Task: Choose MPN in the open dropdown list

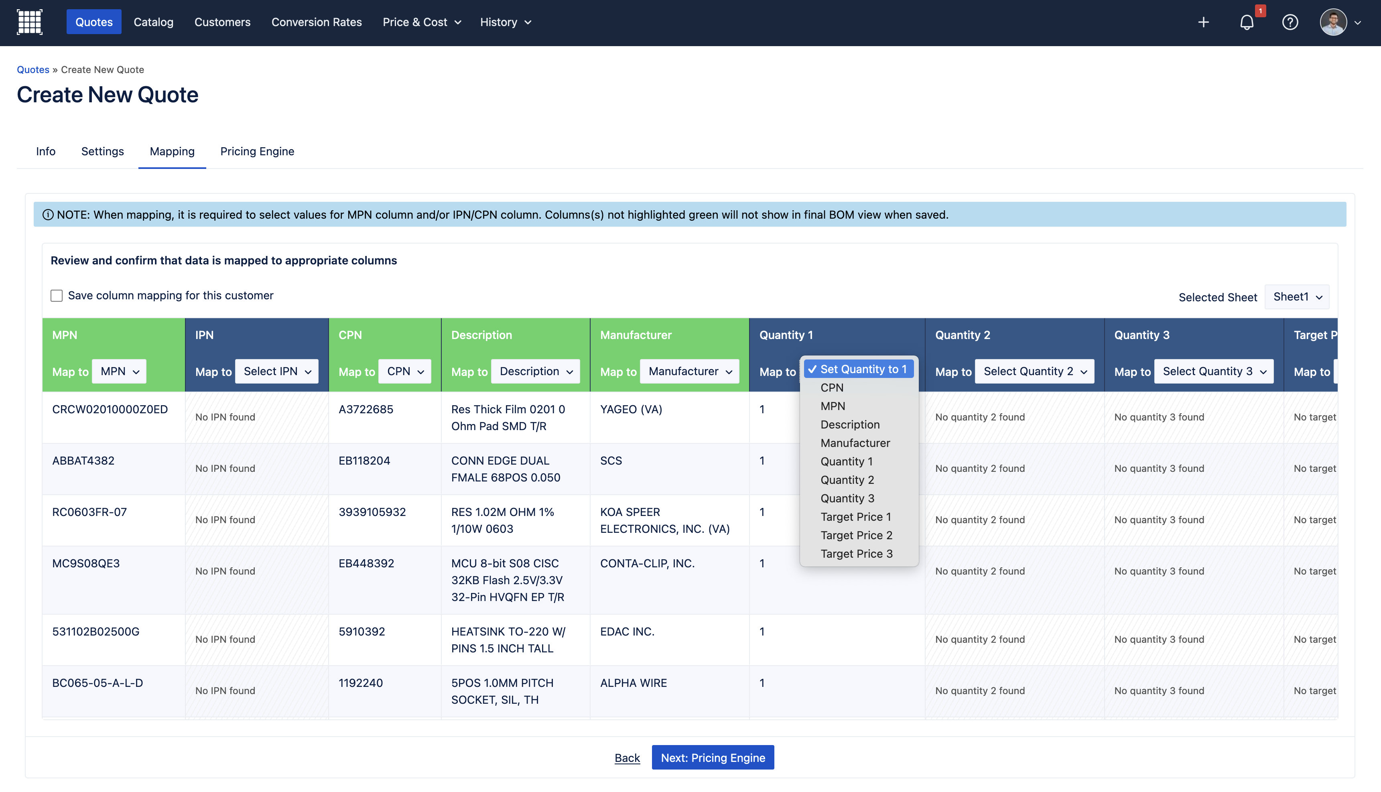Action: [x=859, y=406]
